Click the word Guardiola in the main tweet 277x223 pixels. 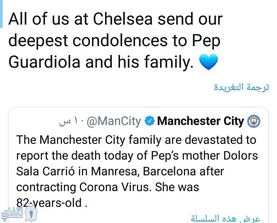(x=44, y=62)
